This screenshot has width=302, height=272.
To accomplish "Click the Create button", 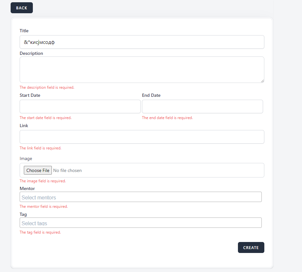I will 251,247.
